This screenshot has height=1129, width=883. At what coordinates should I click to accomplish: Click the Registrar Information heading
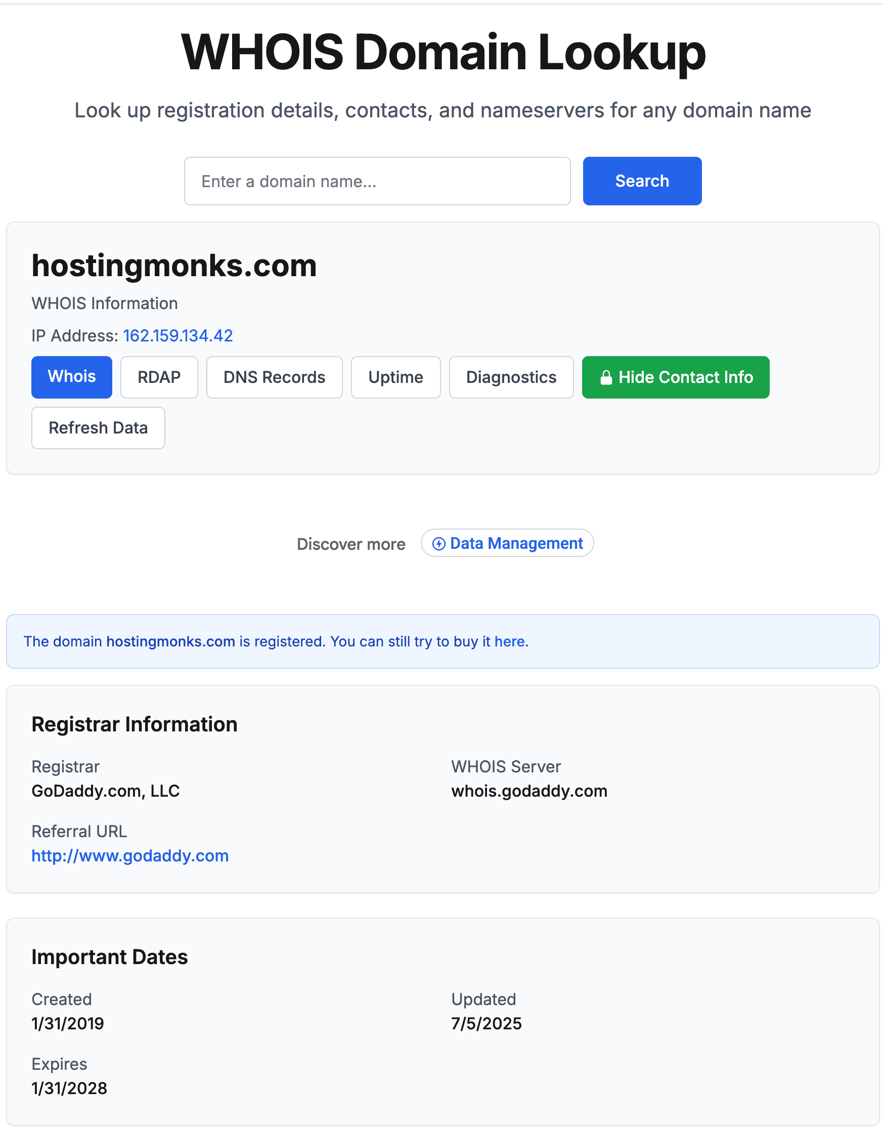point(135,724)
